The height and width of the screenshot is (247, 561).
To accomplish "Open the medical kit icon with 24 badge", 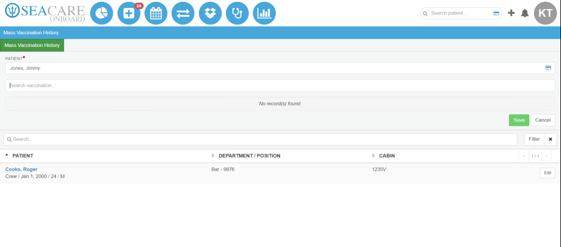I will (x=129, y=13).
